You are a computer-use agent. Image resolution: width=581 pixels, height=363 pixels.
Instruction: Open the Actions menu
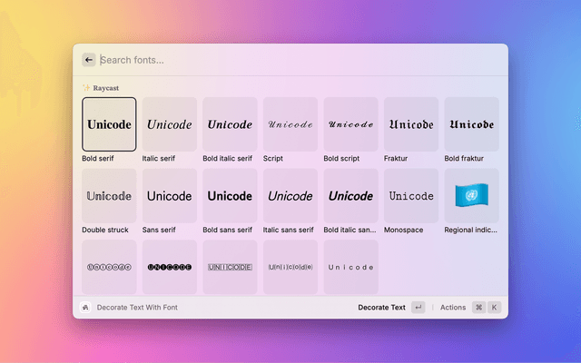click(452, 308)
